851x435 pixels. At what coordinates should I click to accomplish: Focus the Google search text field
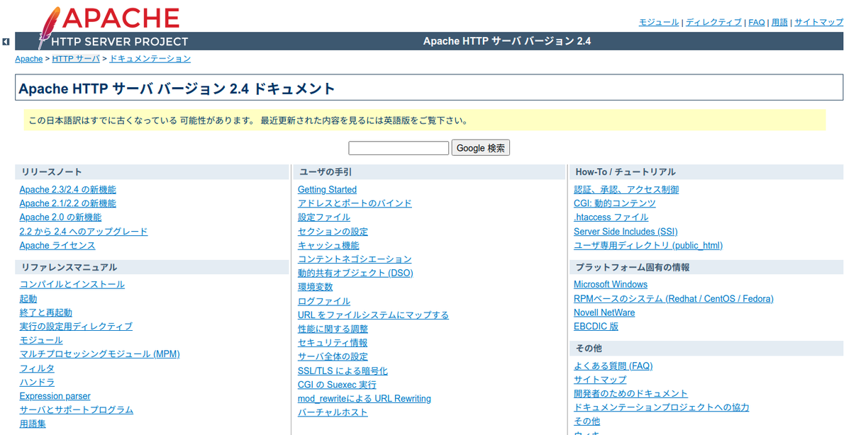point(399,148)
